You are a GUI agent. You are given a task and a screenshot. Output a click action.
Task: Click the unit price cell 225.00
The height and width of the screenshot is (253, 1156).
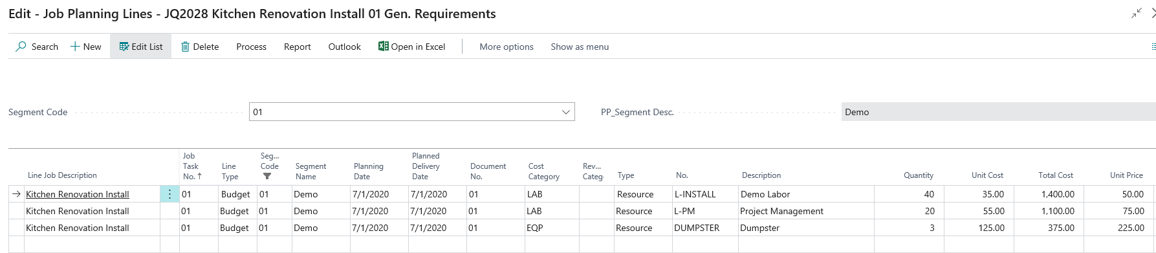[x=1118, y=228]
